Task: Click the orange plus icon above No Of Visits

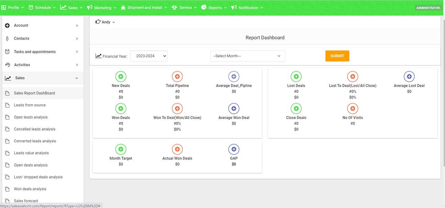Action: 353,109
